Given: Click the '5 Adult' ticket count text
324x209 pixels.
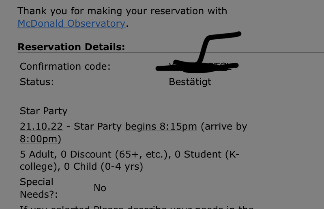Looking at the screenshot, I should 37,155.
